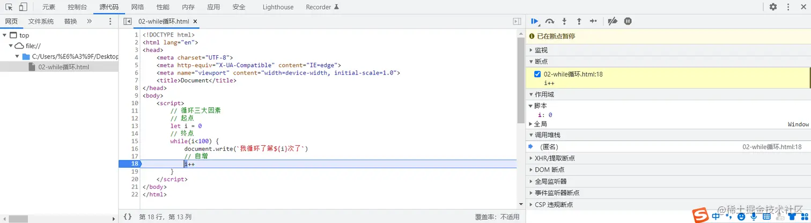Open DevTools settings gear
Image resolution: width=811 pixels, height=223 pixels.
[x=773, y=7]
